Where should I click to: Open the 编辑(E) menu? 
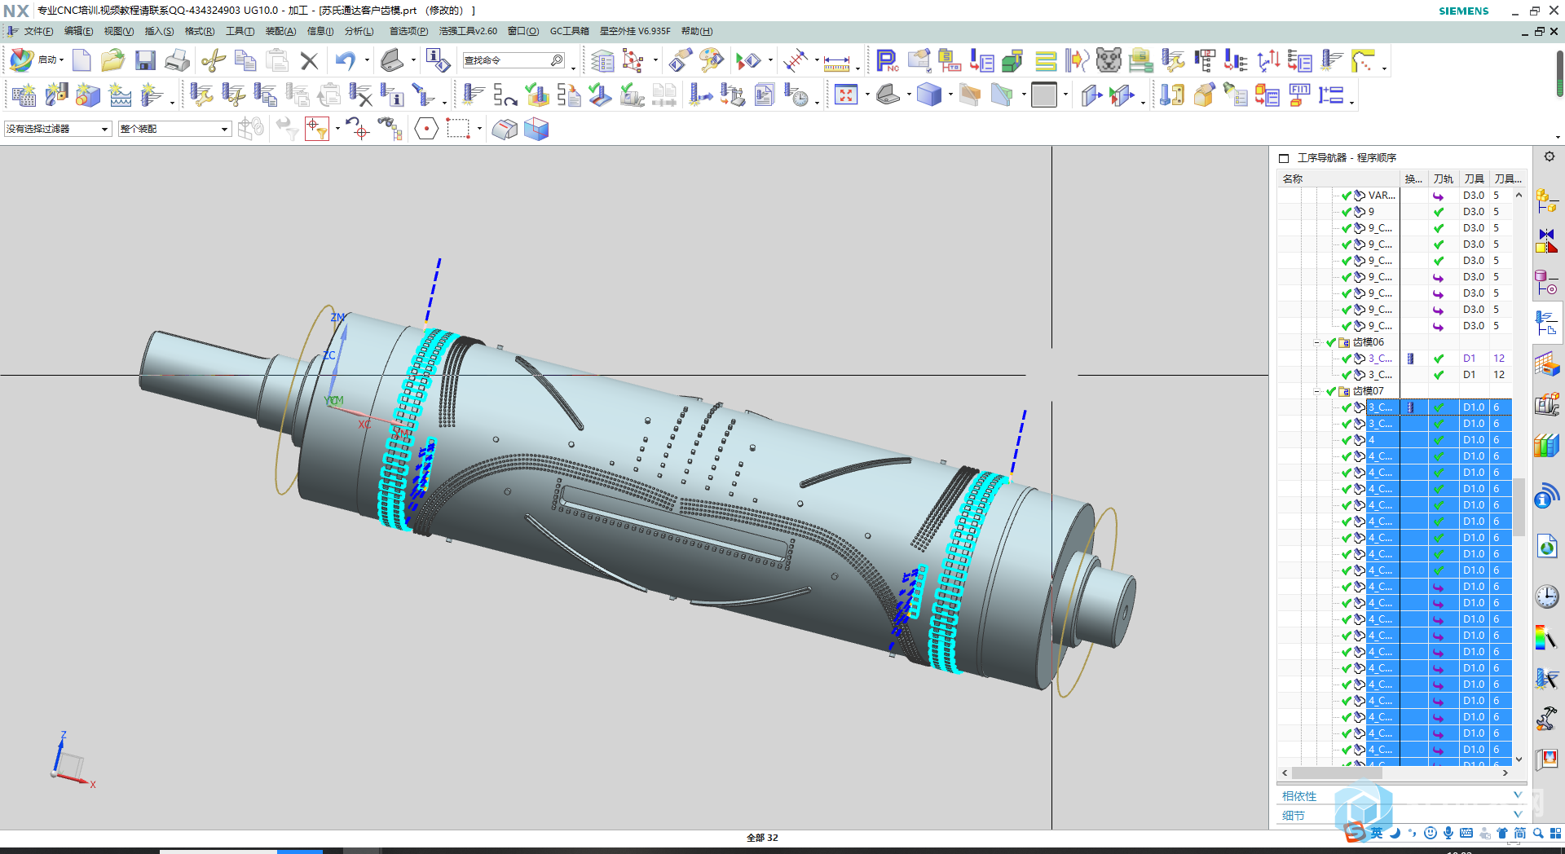click(79, 31)
